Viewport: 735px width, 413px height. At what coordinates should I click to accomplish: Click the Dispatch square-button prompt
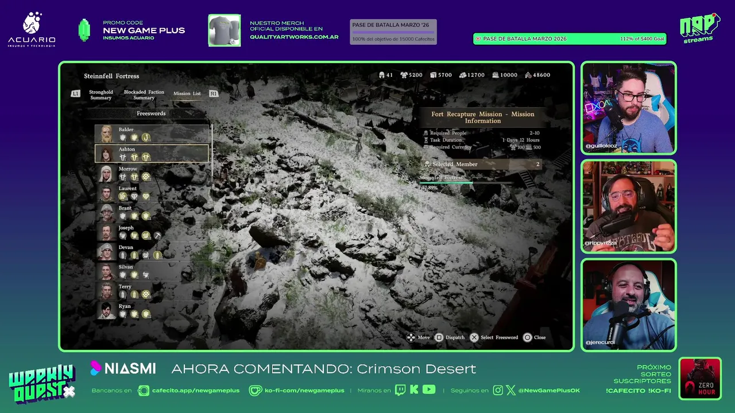tap(450, 337)
